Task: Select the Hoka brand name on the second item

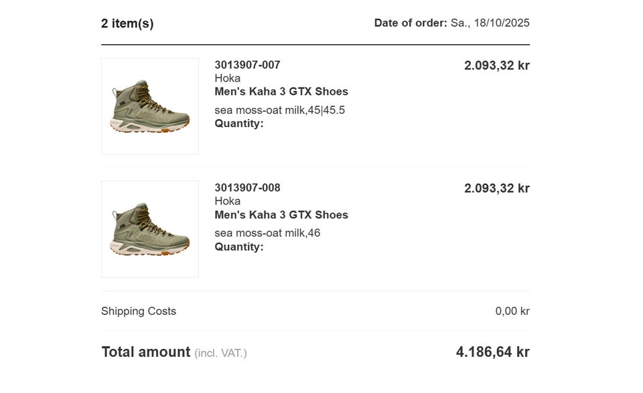Action: [227, 201]
